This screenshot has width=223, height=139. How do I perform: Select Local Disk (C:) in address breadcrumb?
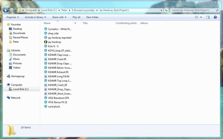click(x=49, y=10)
